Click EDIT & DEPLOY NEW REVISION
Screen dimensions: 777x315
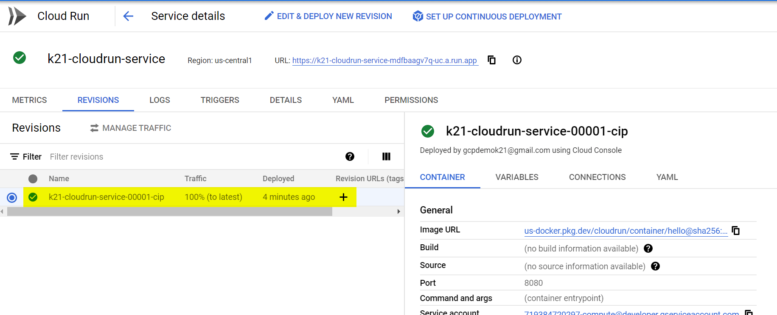pos(328,17)
